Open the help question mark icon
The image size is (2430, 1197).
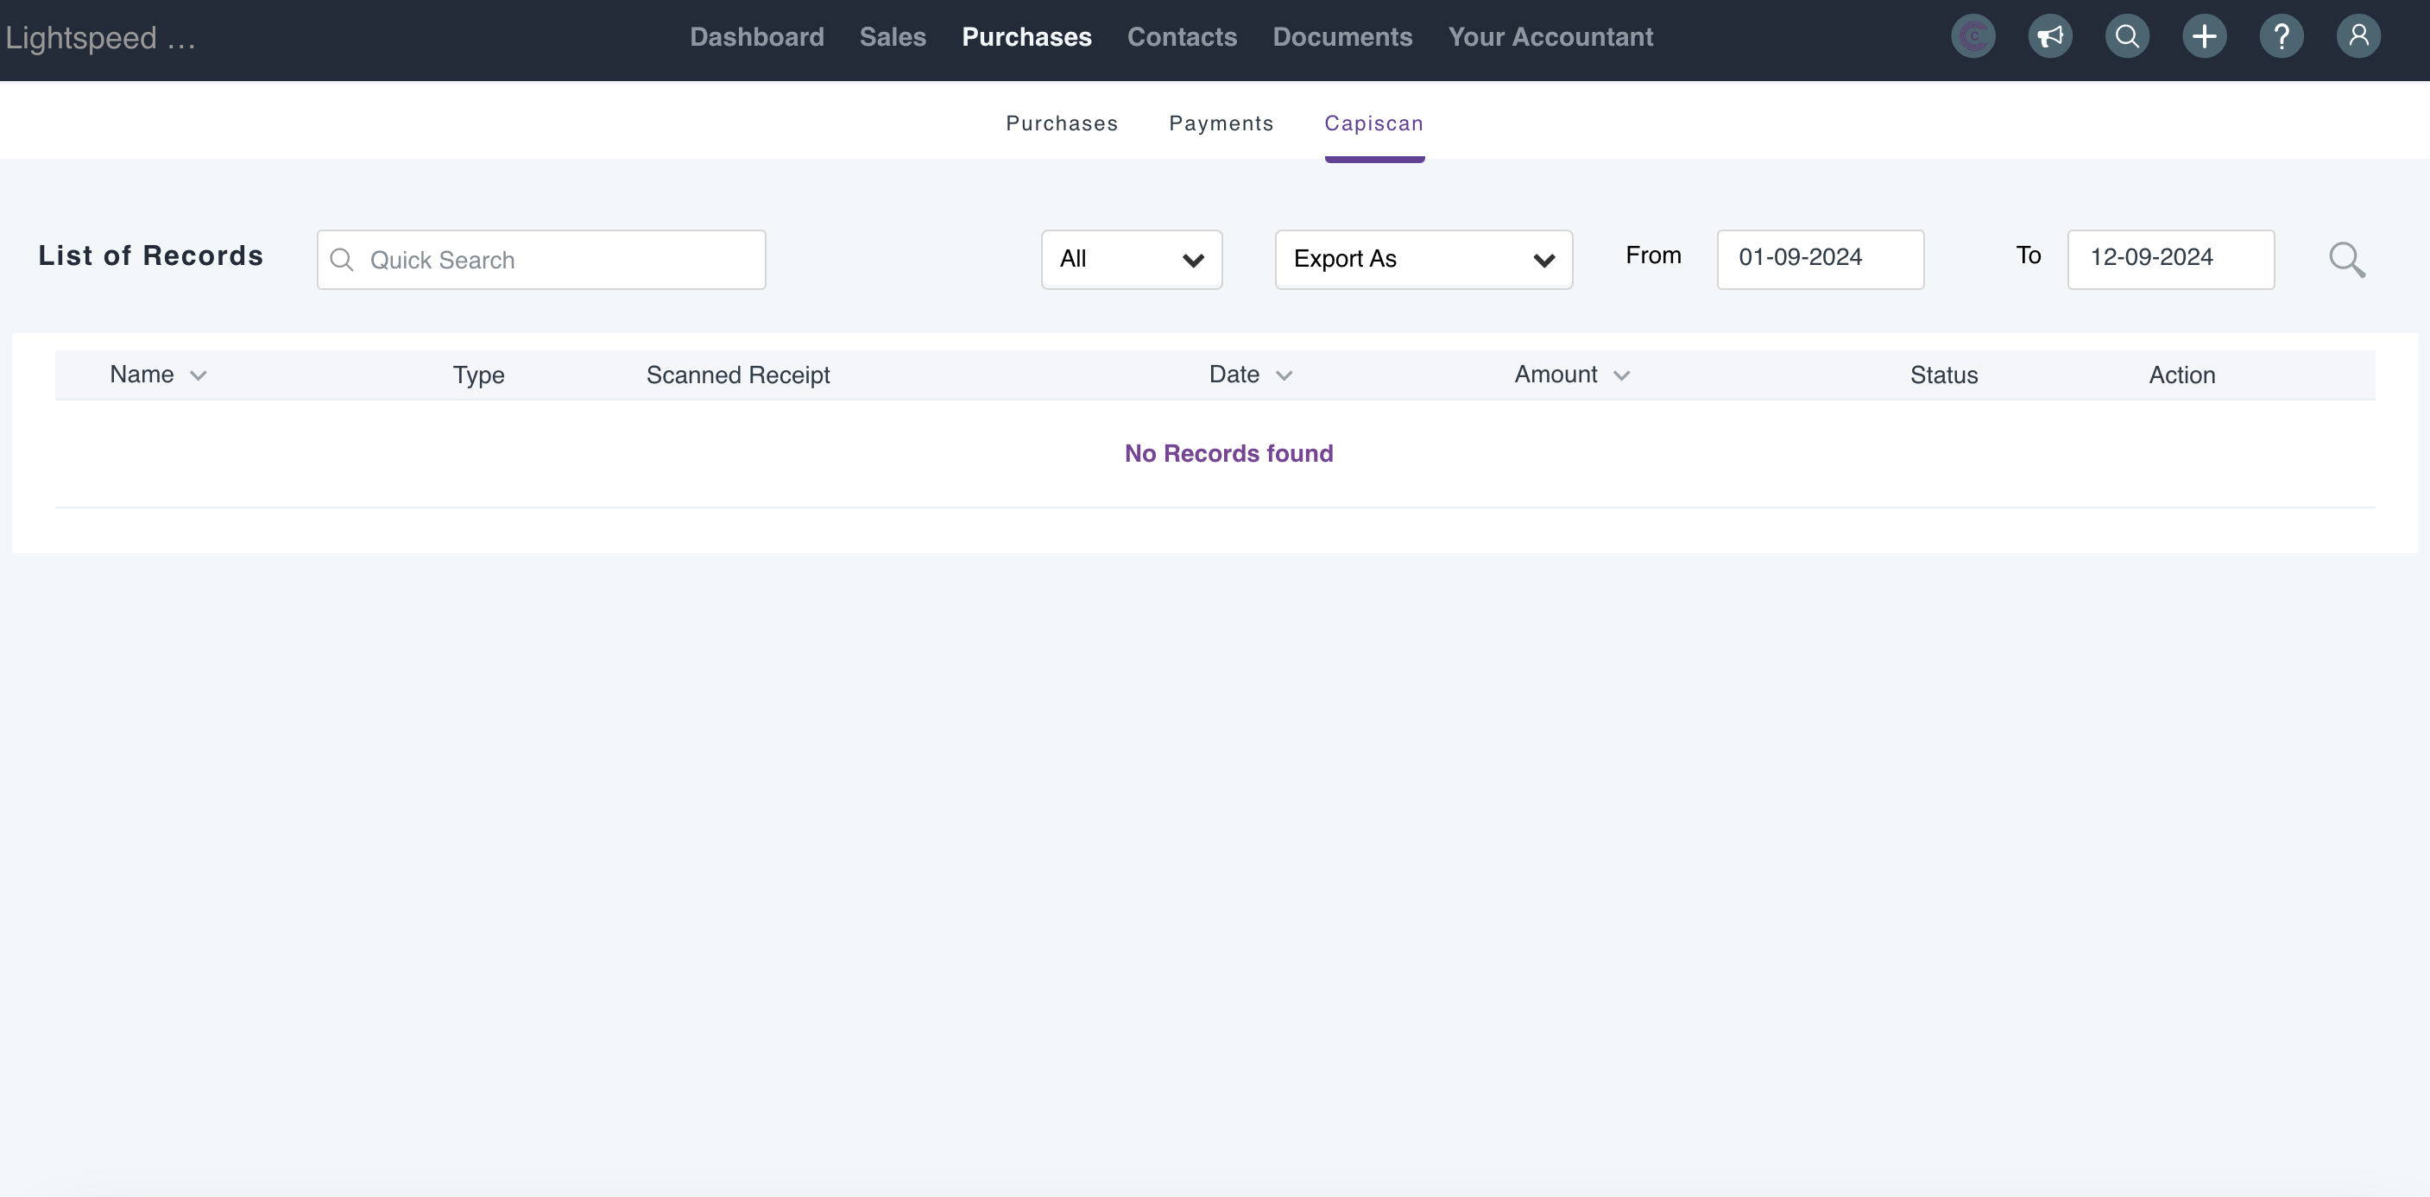click(x=2281, y=37)
